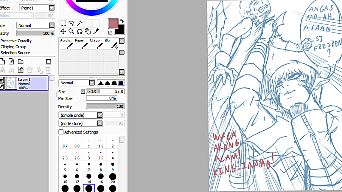Pick the rounded brush edge shape

point(107,83)
